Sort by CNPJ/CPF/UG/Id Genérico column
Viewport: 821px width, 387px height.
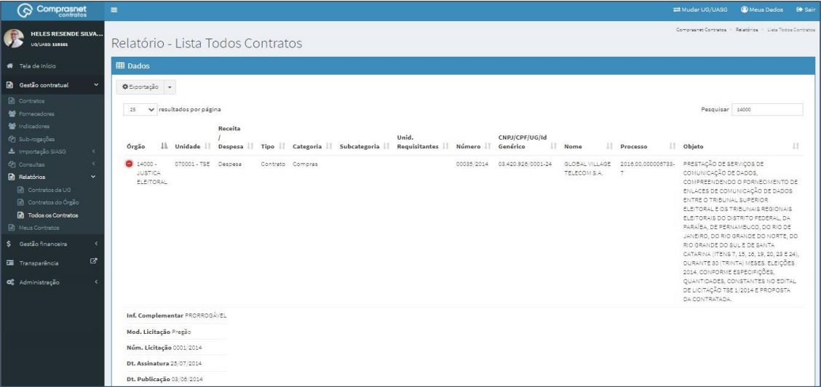[527, 143]
